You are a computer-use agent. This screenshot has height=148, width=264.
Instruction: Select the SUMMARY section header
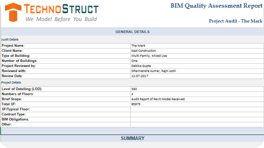click(x=132, y=138)
